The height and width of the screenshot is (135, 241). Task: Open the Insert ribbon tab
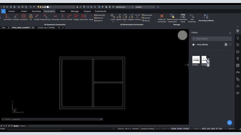coord(24,11)
